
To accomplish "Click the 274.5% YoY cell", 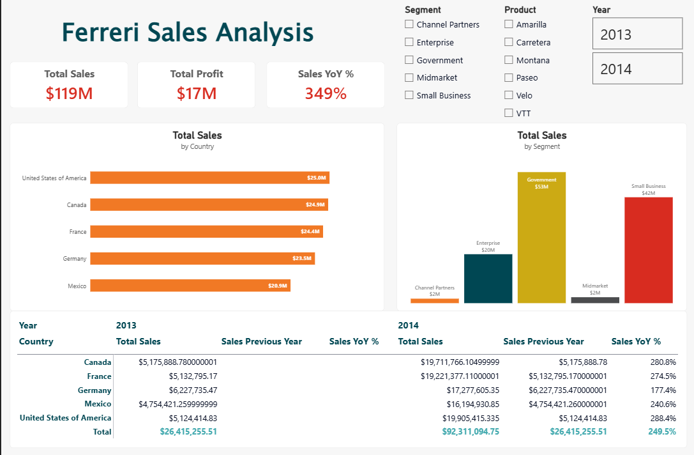I will 663,376.
